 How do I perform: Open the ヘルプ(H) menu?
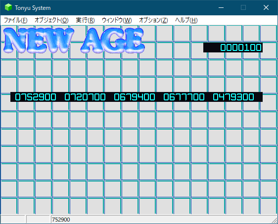pos(186,20)
